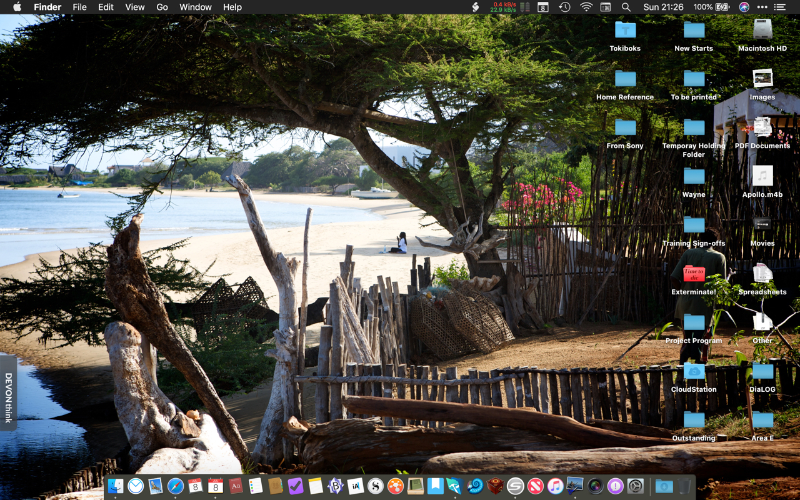
Task: Click the Sun 21:26 clock
Action: (663, 7)
